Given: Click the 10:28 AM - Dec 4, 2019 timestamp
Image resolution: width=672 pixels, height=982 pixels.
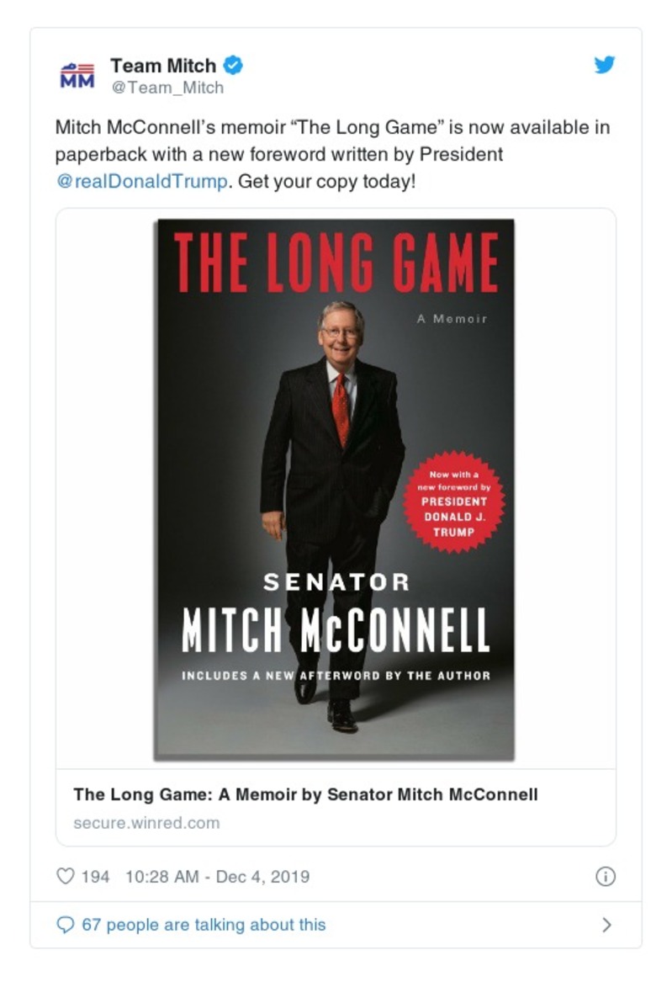Looking at the screenshot, I should (x=217, y=877).
